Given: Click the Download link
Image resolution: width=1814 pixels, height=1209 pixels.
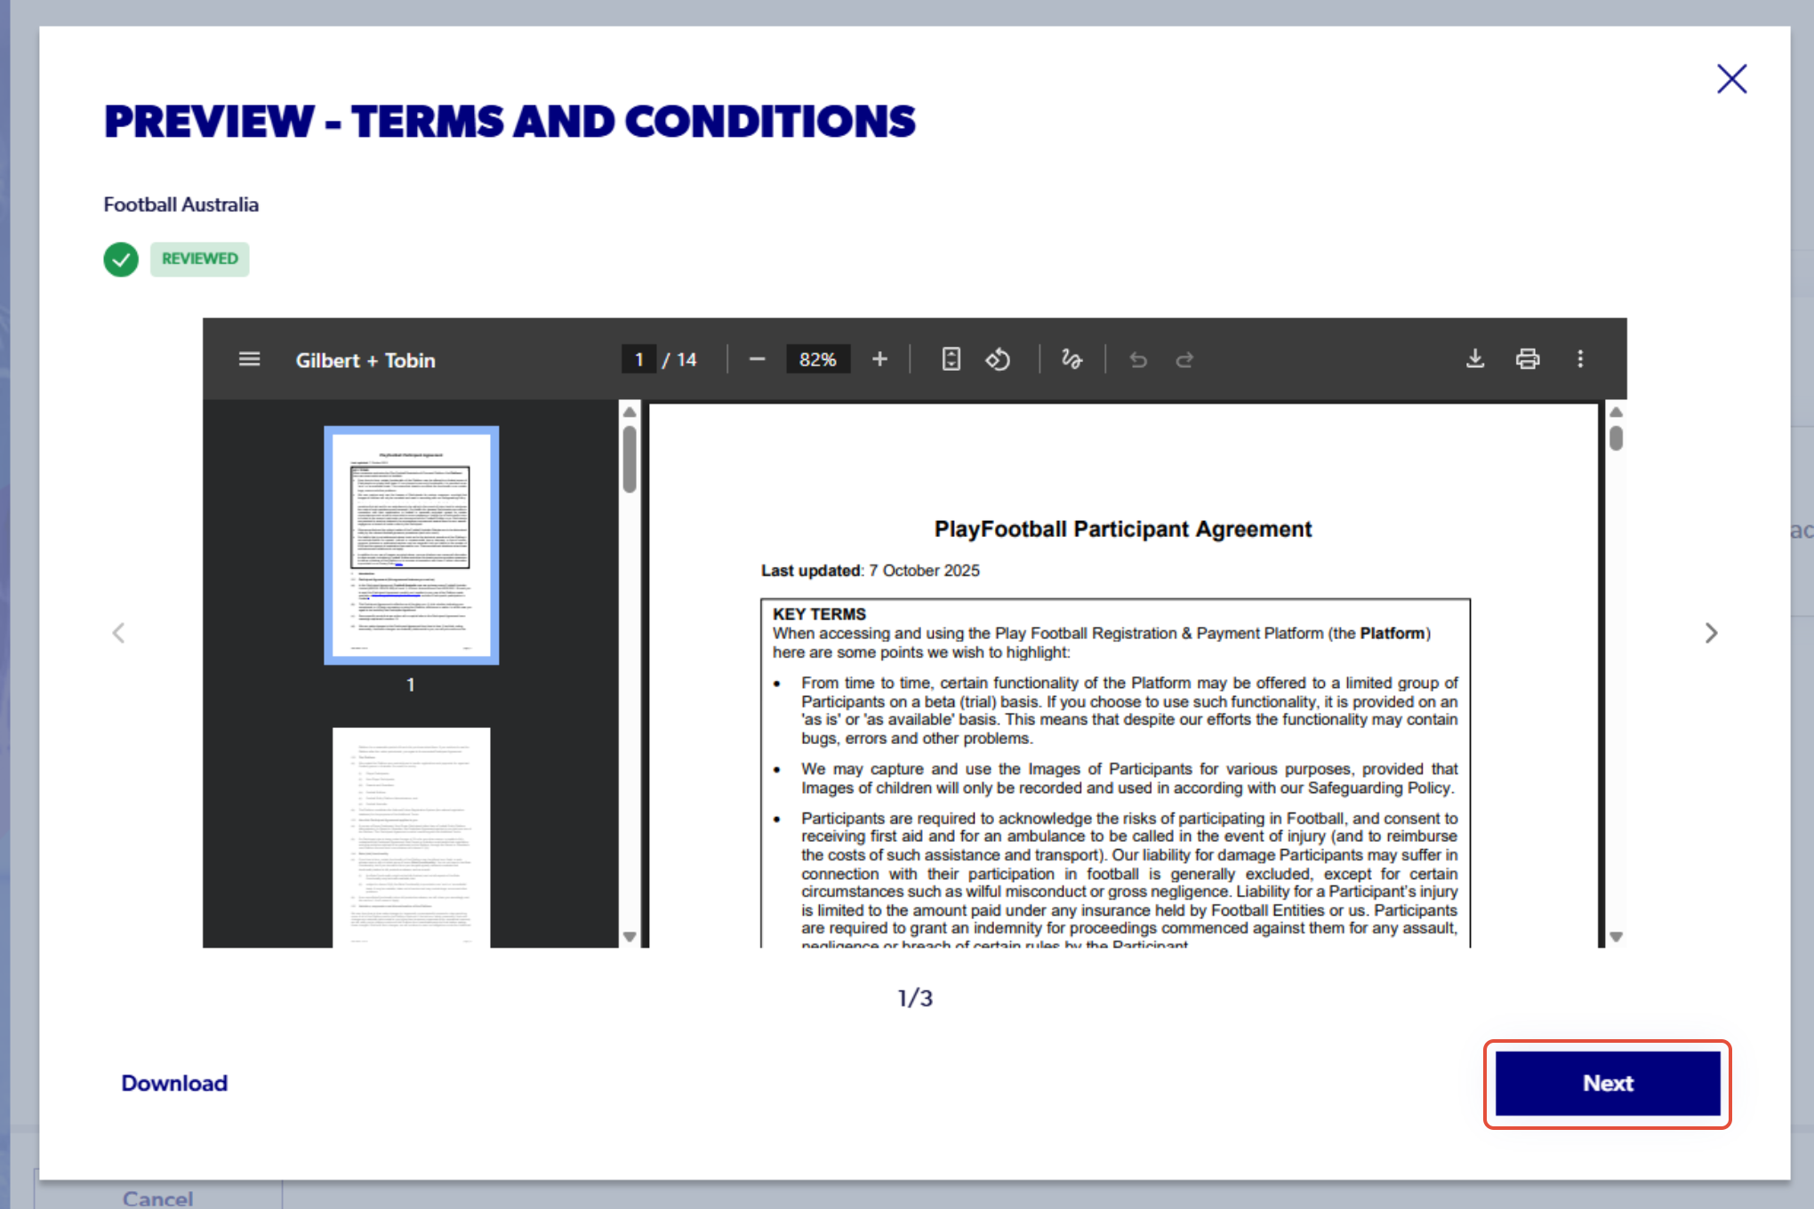Looking at the screenshot, I should [174, 1083].
